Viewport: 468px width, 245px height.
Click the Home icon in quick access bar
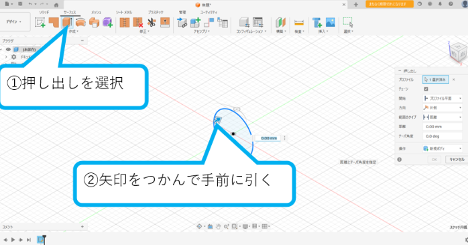click(56, 5)
